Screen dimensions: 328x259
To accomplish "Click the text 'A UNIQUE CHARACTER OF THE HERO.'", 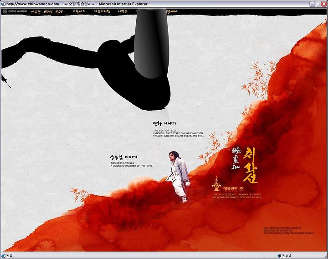I will (132, 166).
